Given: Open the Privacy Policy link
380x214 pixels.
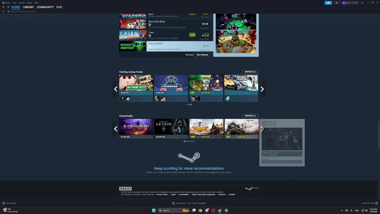Looking at the screenshot, I should click(162, 195).
